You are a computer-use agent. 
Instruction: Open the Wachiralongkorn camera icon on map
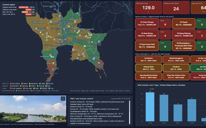tap(33, 22)
